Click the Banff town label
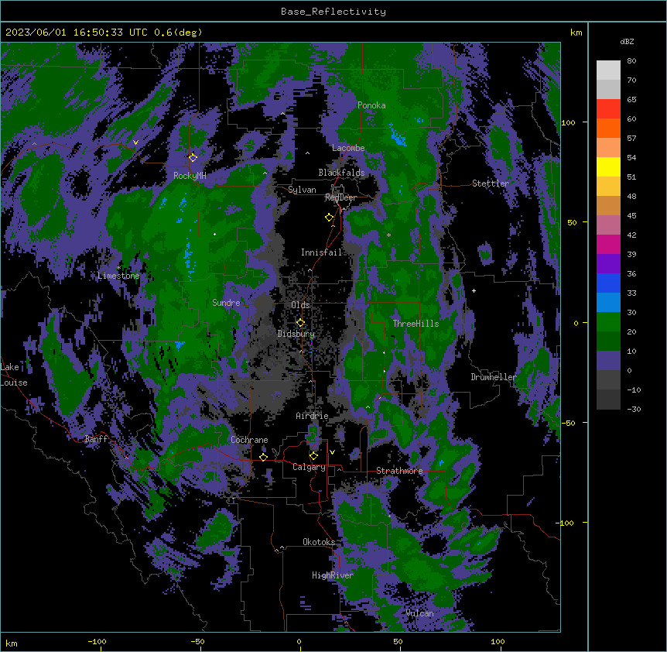 pos(97,439)
